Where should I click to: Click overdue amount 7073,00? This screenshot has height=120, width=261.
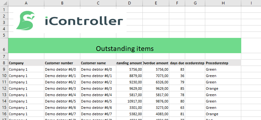pos(156,76)
